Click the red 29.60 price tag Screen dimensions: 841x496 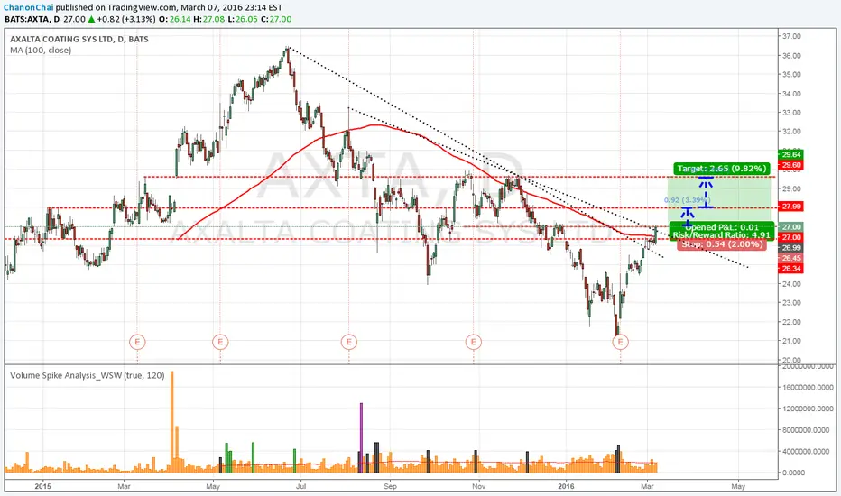coord(790,165)
